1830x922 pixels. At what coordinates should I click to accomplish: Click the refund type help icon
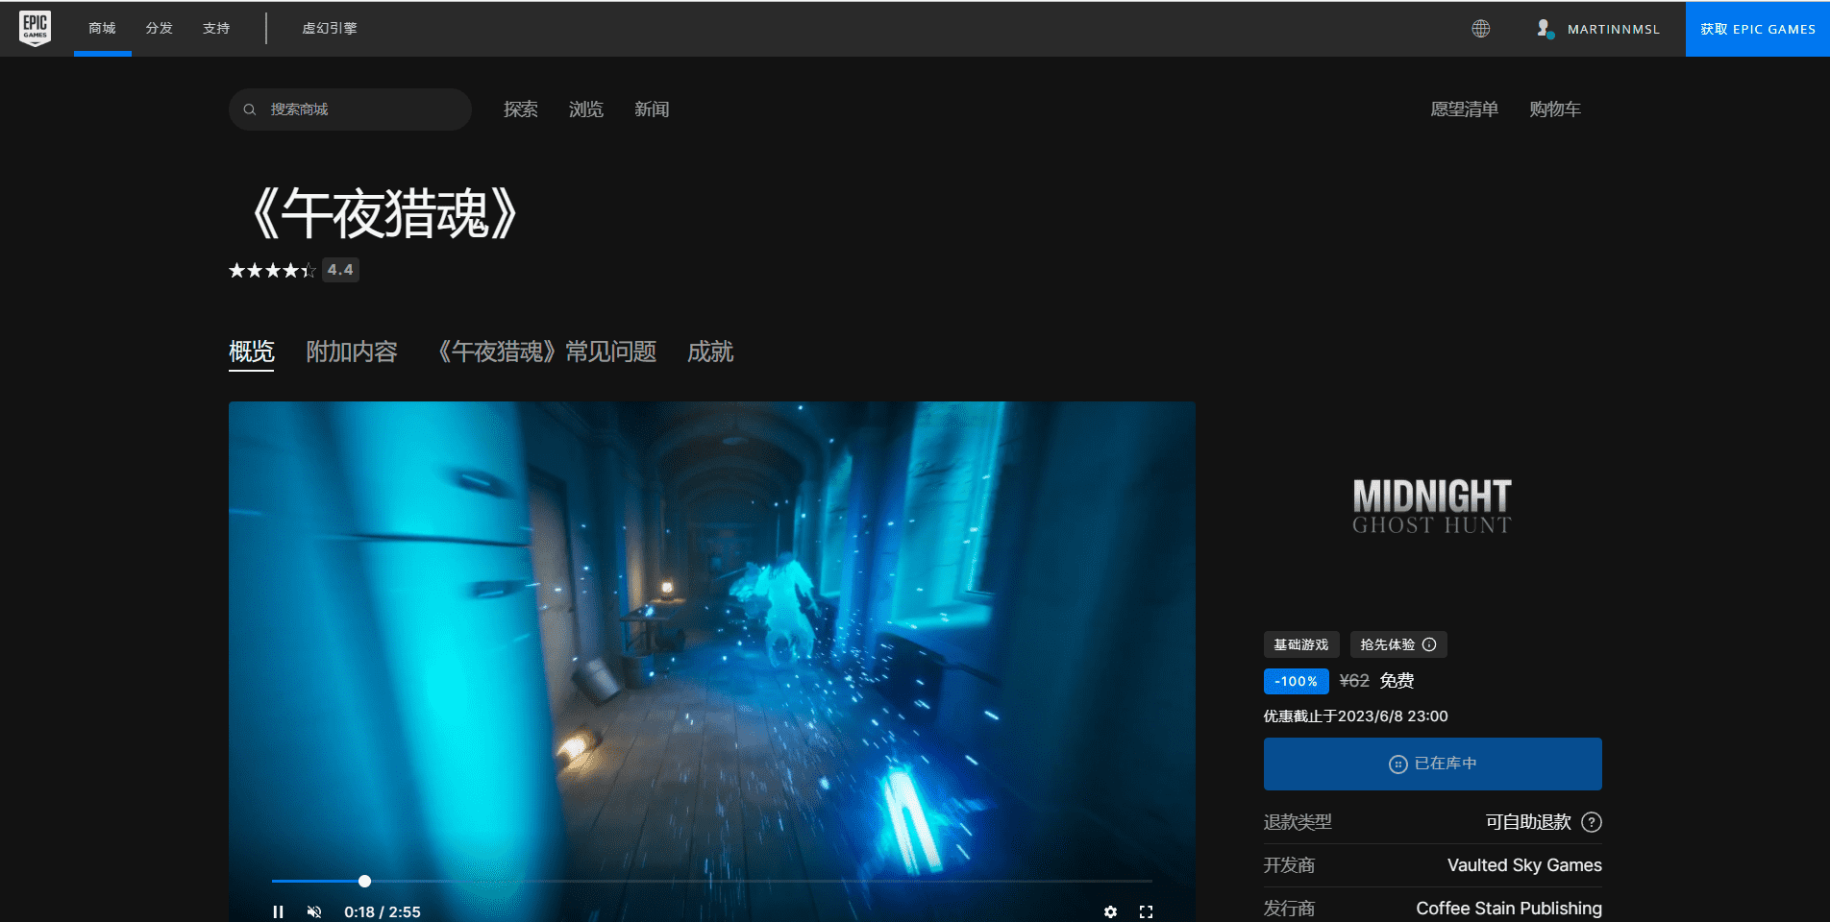click(x=1592, y=822)
